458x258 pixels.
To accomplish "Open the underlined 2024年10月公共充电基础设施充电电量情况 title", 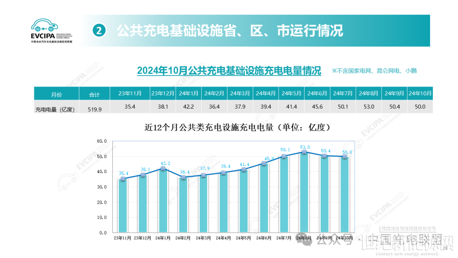I will point(229,71).
